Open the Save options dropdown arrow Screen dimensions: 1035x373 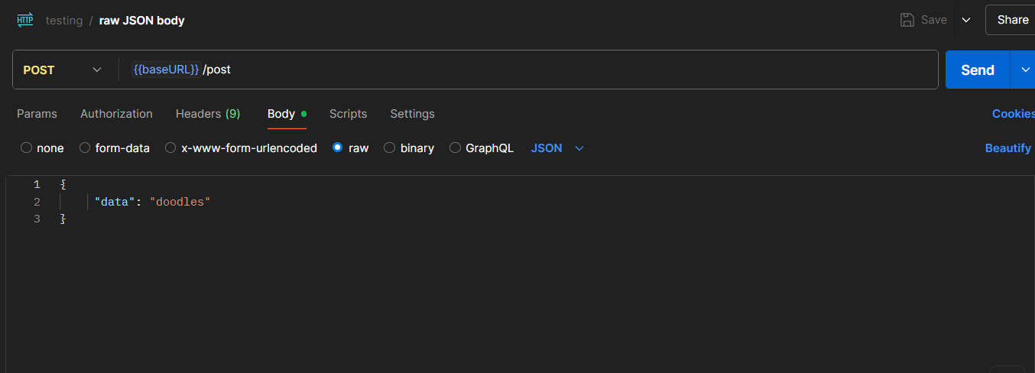966,20
